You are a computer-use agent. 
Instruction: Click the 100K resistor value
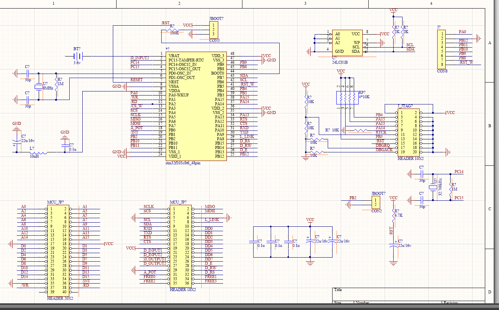pyautogui.click(x=174, y=33)
